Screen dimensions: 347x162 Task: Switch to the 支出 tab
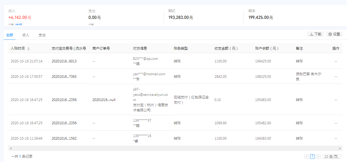click(x=42, y=35)
